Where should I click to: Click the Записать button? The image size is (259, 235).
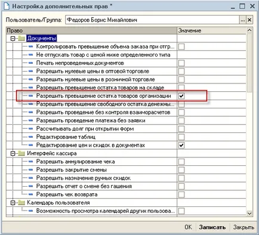pyautogui.click(x=212, y=227)
